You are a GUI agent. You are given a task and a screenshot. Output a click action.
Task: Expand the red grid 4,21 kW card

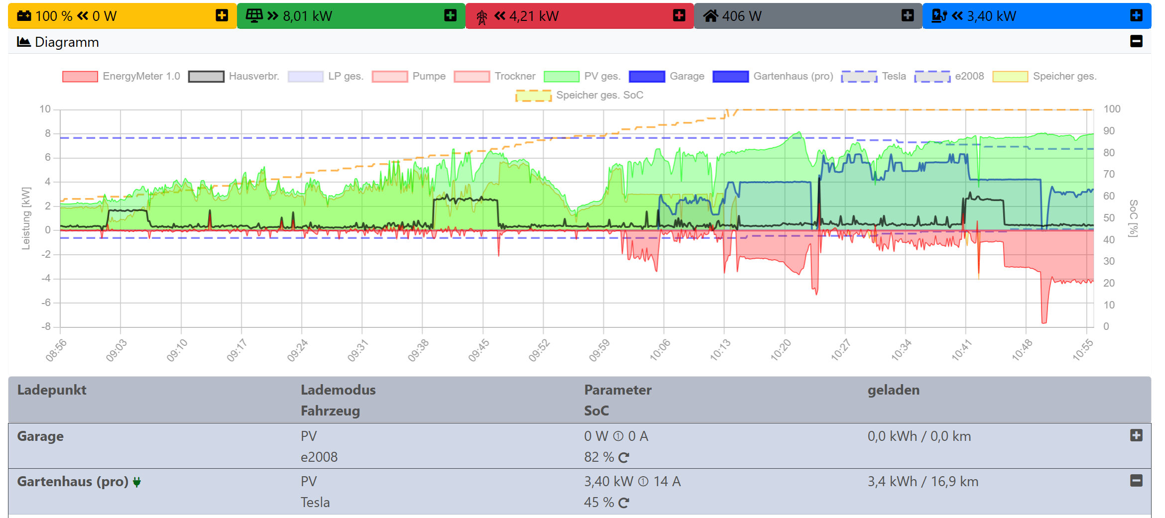pos(679,15)
